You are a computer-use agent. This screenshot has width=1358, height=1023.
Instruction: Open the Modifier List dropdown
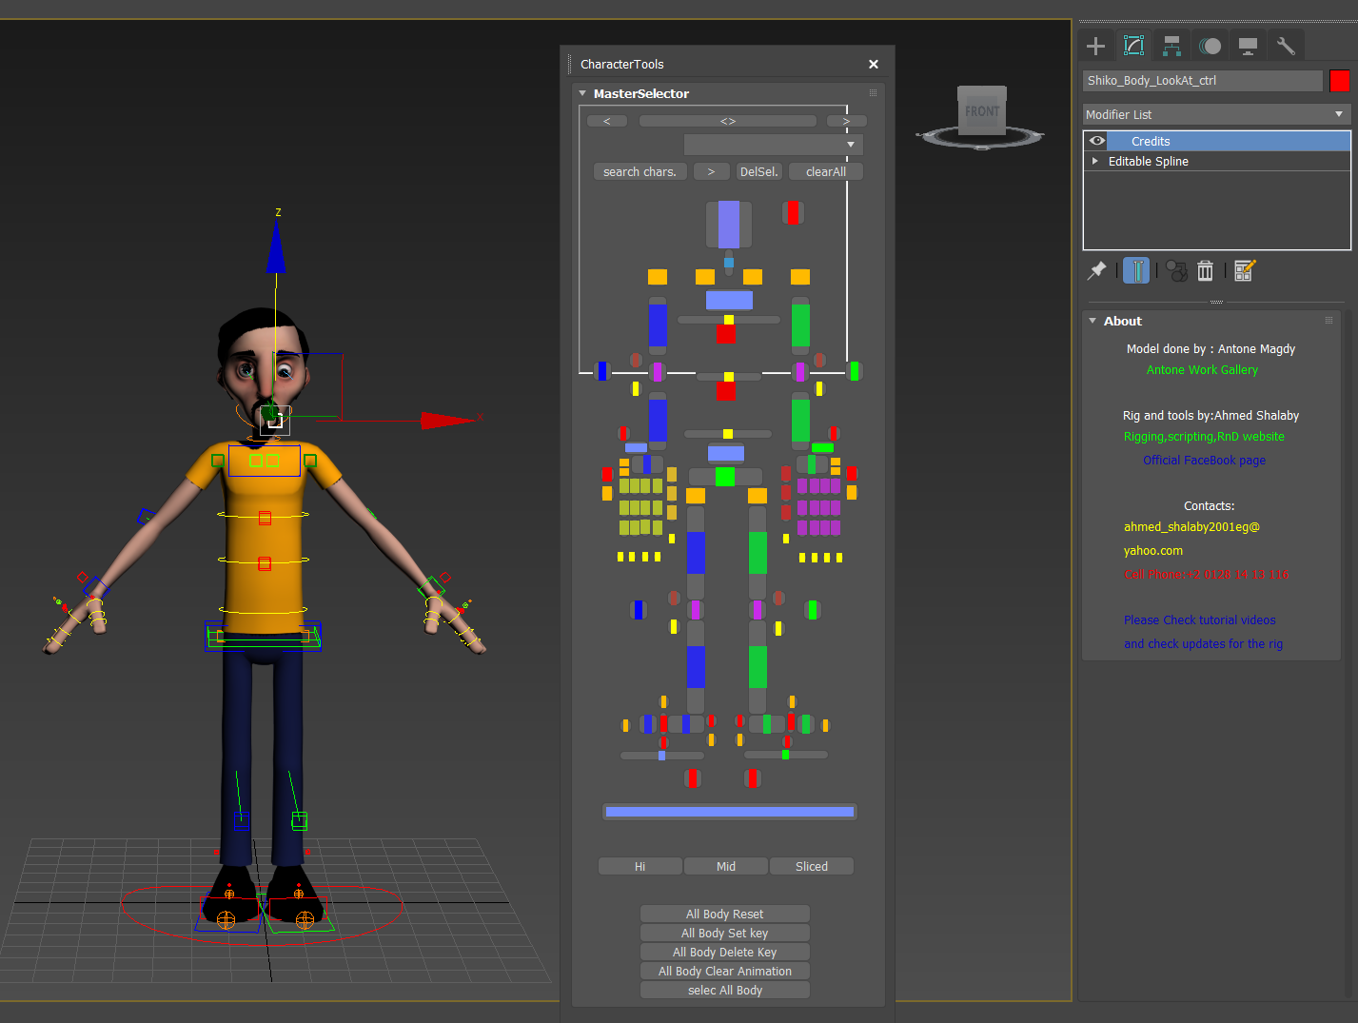point(1216,114)
